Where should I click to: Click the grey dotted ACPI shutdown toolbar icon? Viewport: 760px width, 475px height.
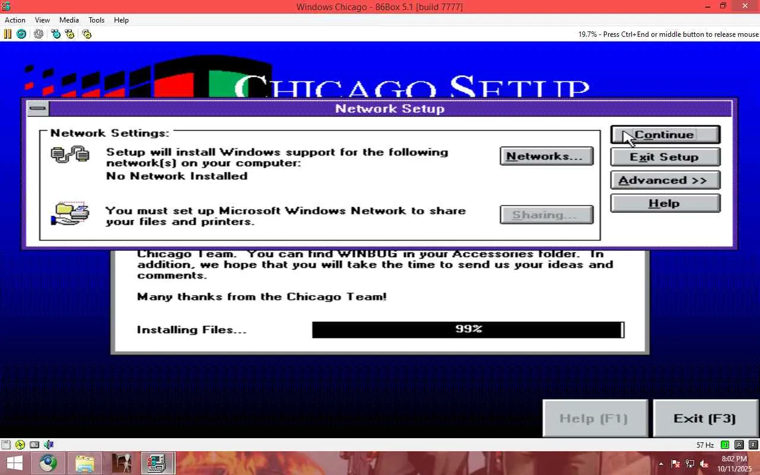click(x=39, y=34)
